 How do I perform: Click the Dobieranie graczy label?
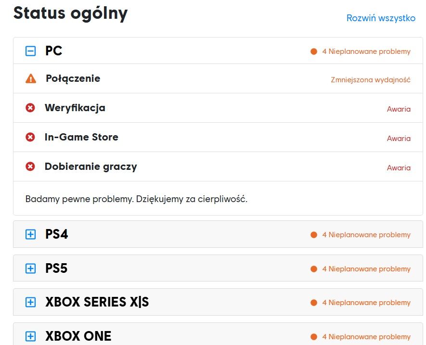coord(90,166)
